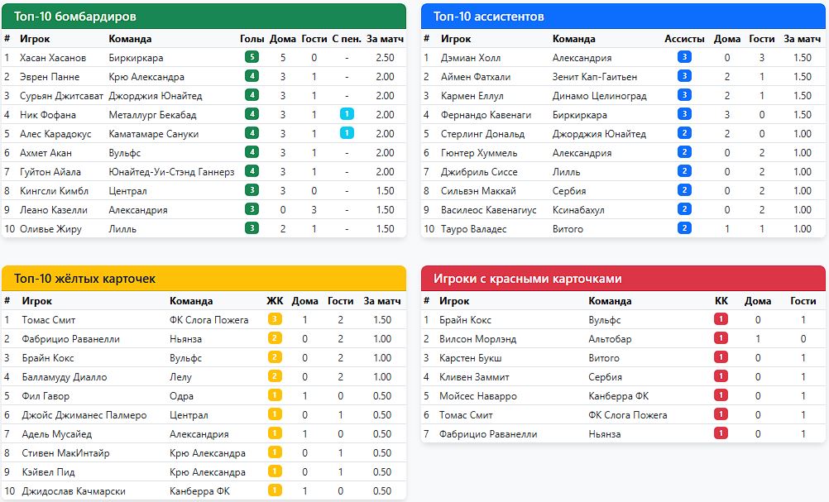Click the Топ-10 жёлтых карточек header
829x502 pixels.
coord(204,279)
